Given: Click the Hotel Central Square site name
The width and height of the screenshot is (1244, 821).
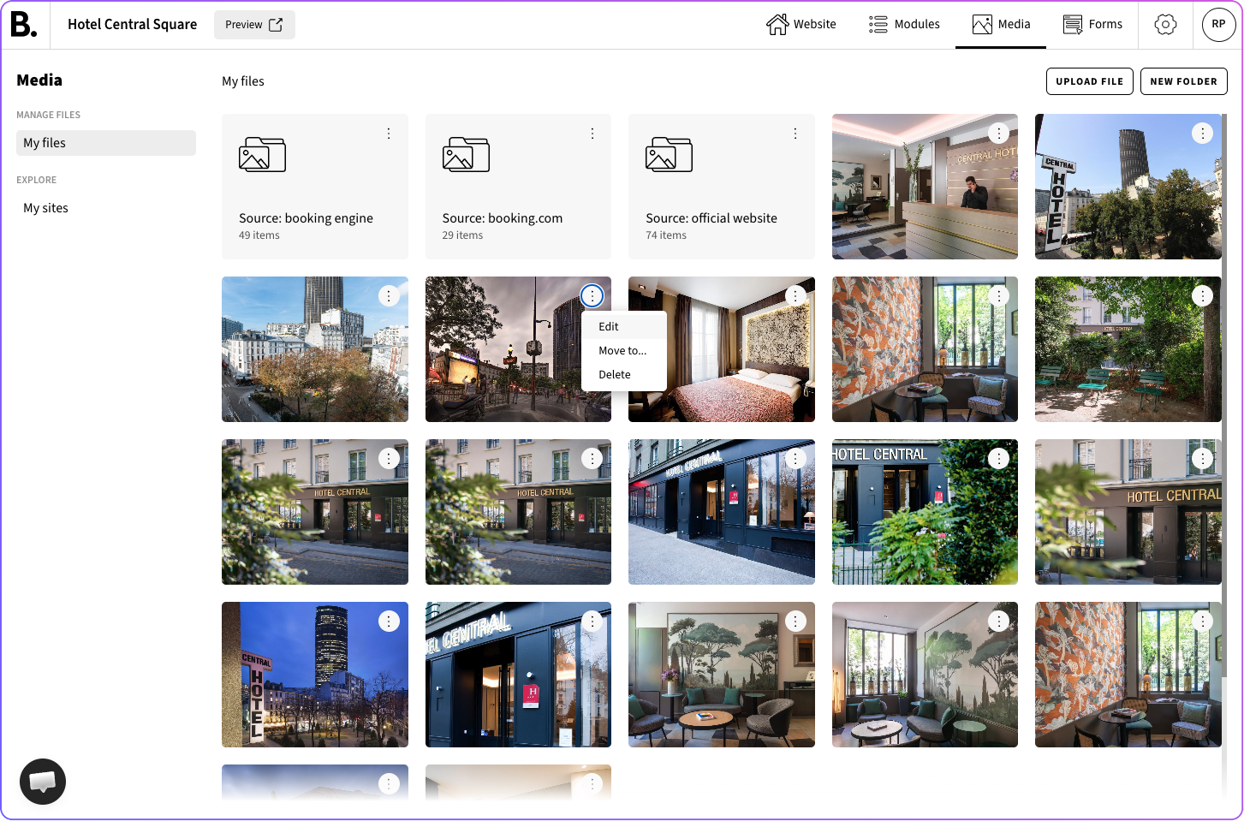Looking at the screenshot, I should pyautogui.click(x=133, y=25).
